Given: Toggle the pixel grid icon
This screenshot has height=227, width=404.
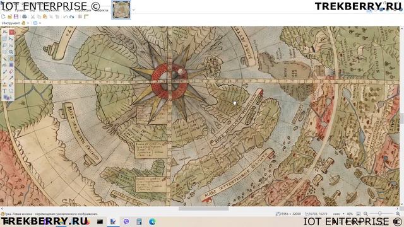Looking at the screenshot, I should click(80, 17).
